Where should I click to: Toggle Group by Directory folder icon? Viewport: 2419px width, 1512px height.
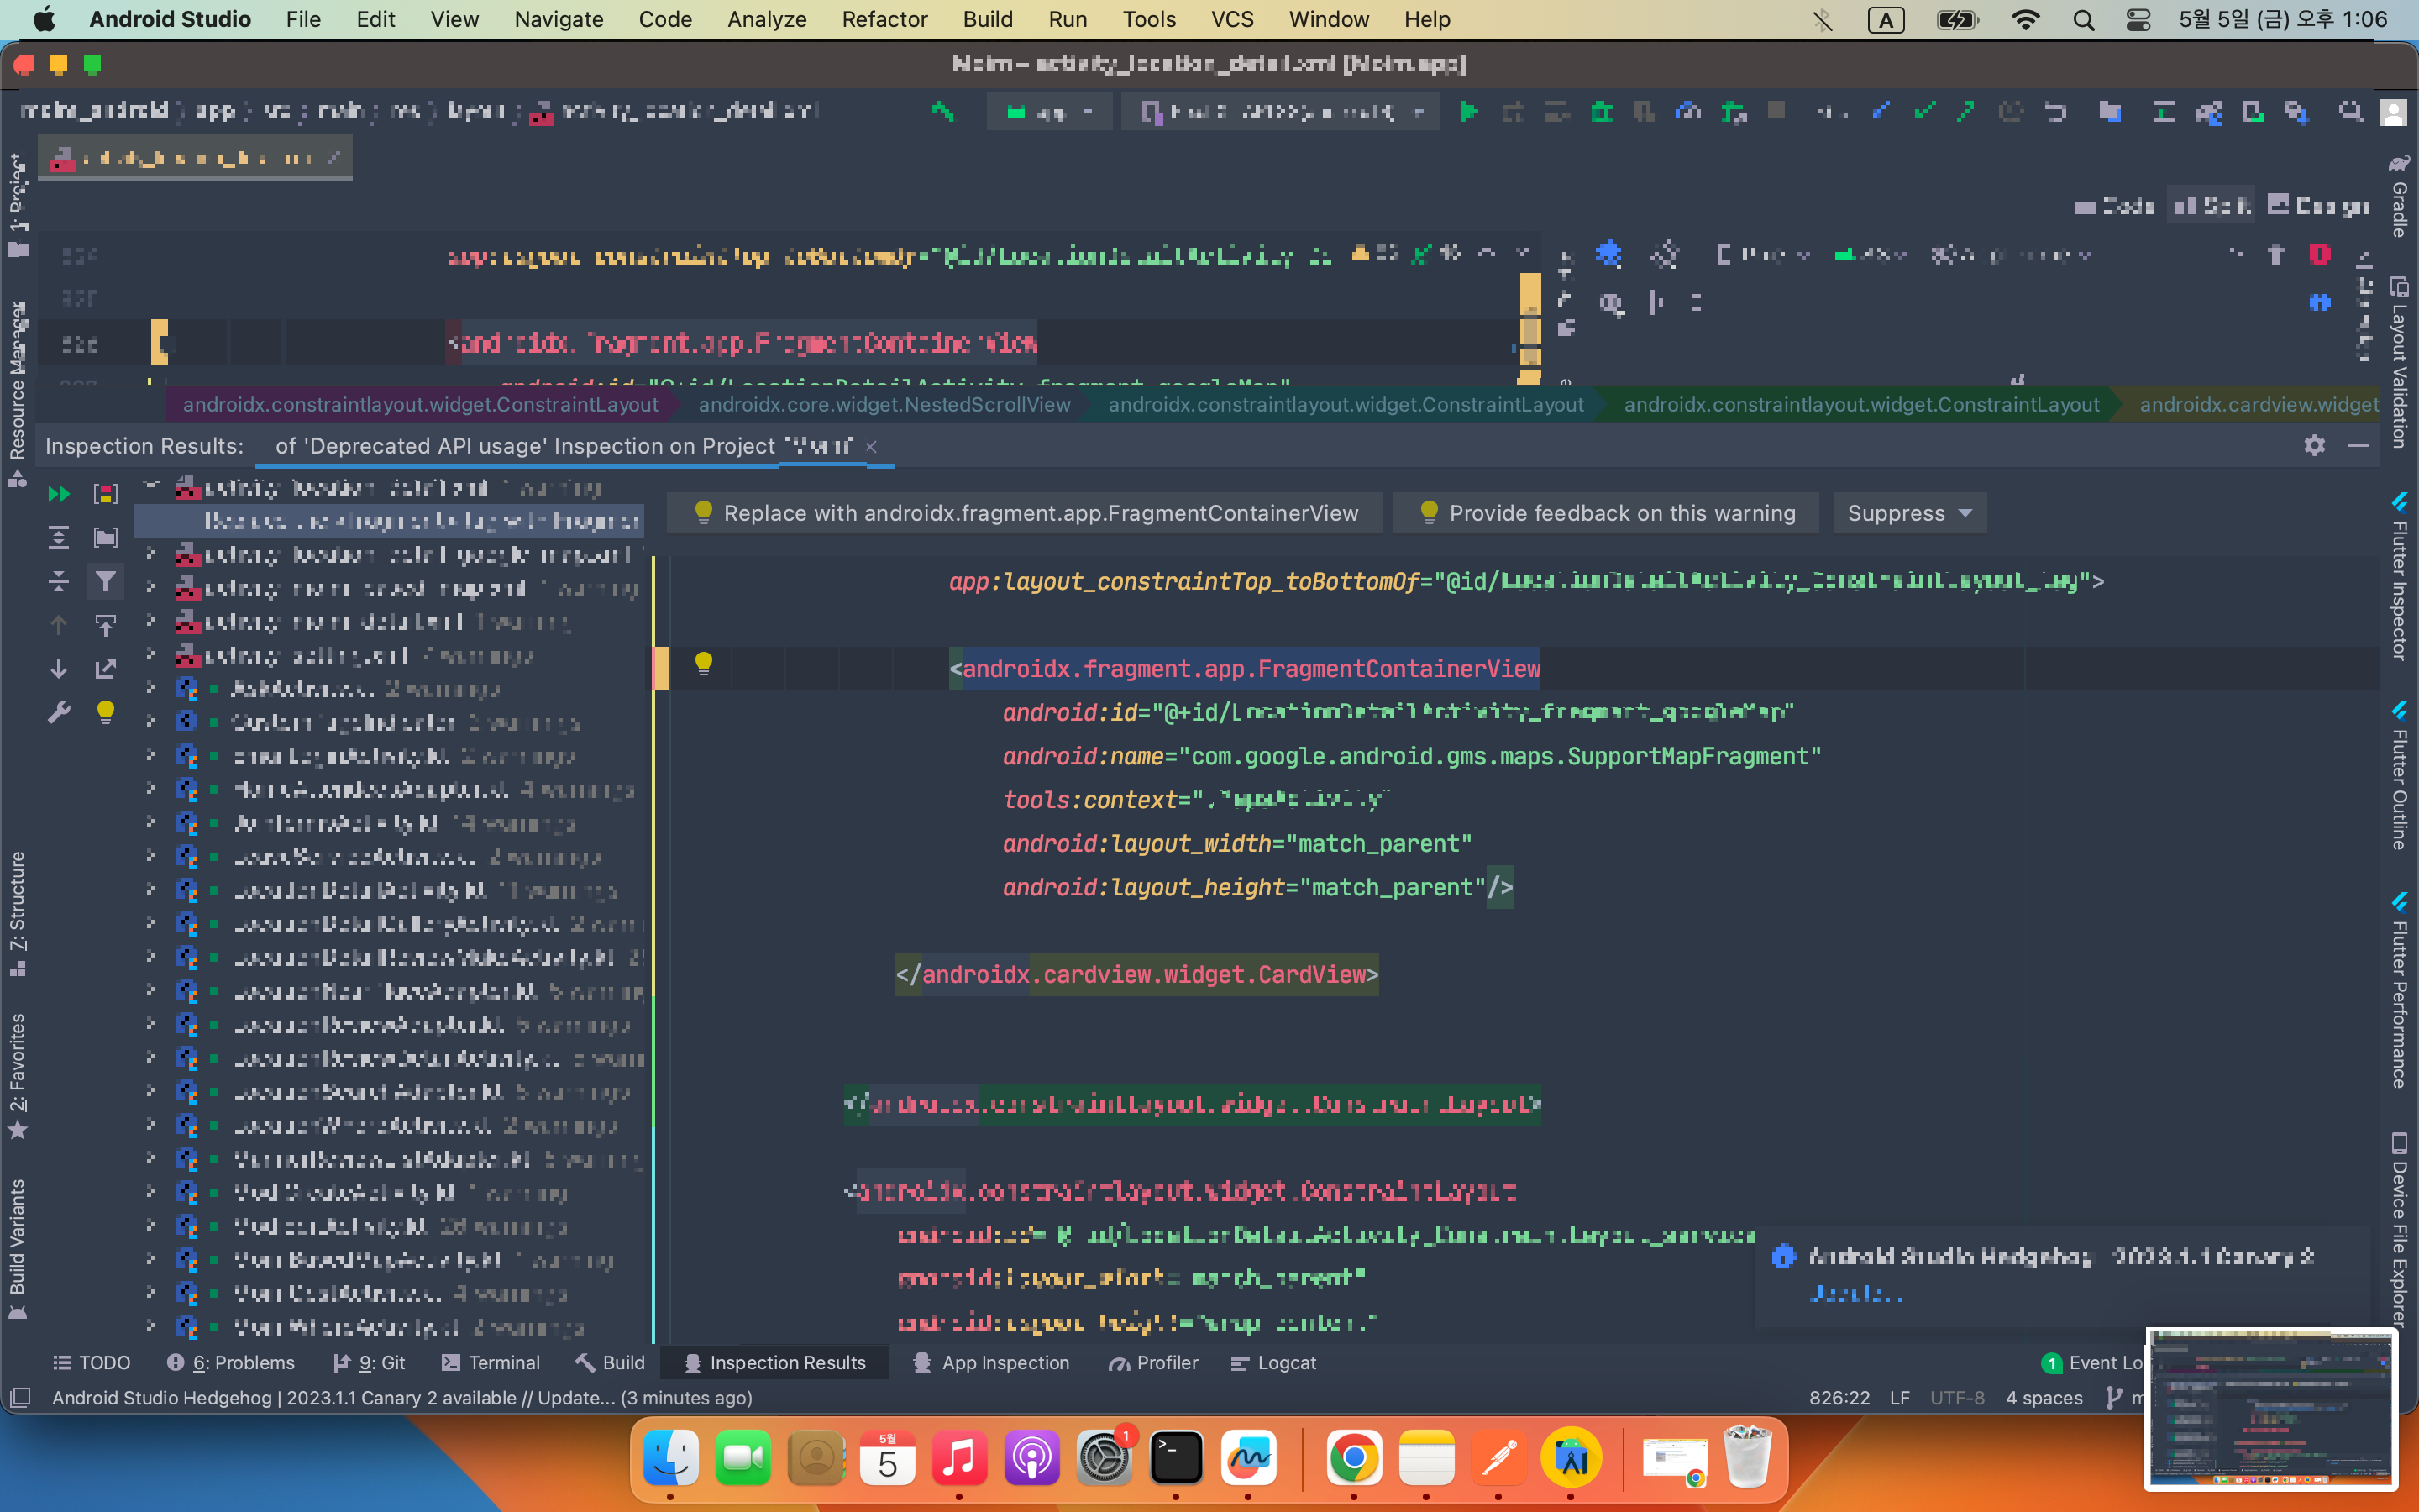point(105,538)
